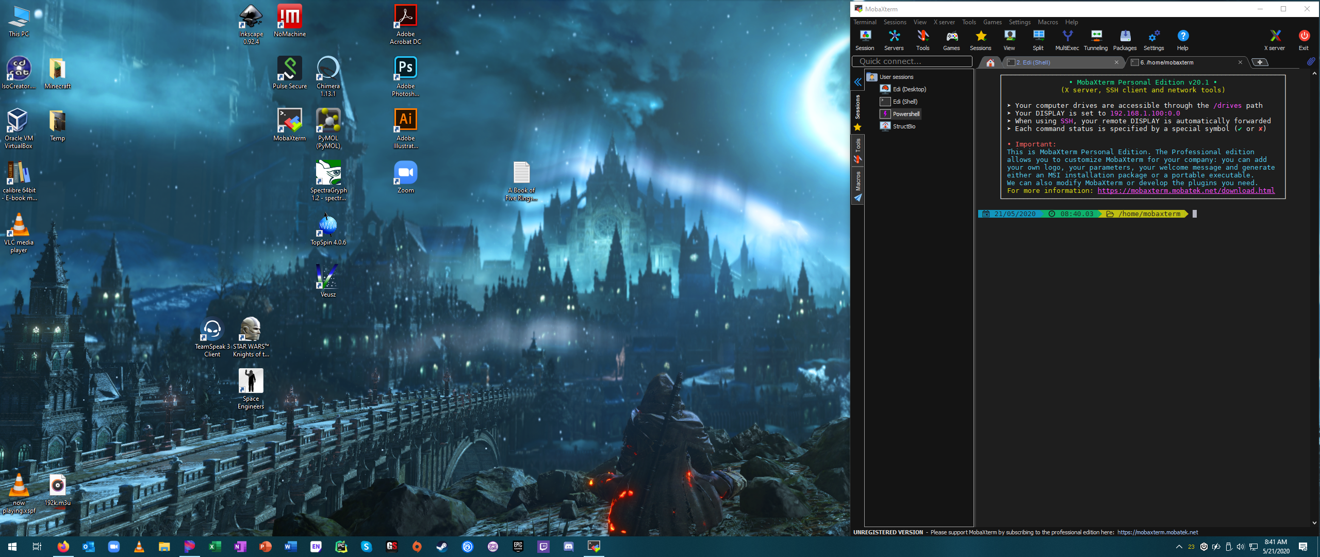1320x557 pixels.
Task: Click the paperclip attach icon near tabs
Action: 1311,62
